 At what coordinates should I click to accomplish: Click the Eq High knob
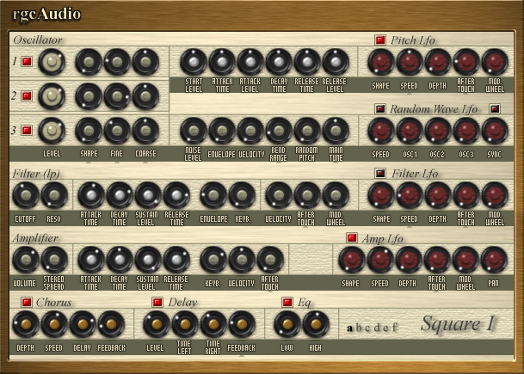click(x=316, y=324)
